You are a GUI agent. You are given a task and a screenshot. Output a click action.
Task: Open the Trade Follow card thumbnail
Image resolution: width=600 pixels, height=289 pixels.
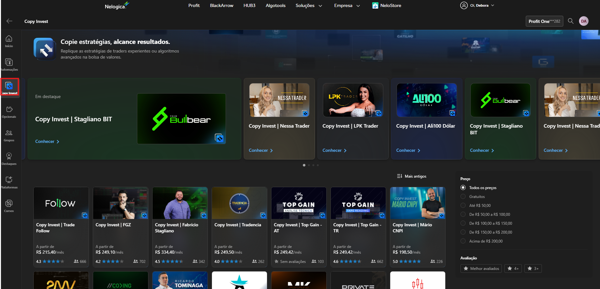(x=61, y=203)
